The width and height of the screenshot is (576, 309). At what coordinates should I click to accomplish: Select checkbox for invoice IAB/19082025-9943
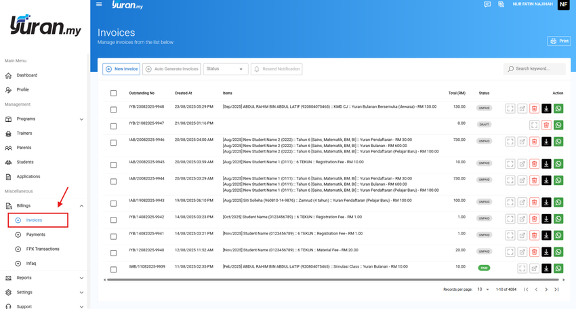114,203
